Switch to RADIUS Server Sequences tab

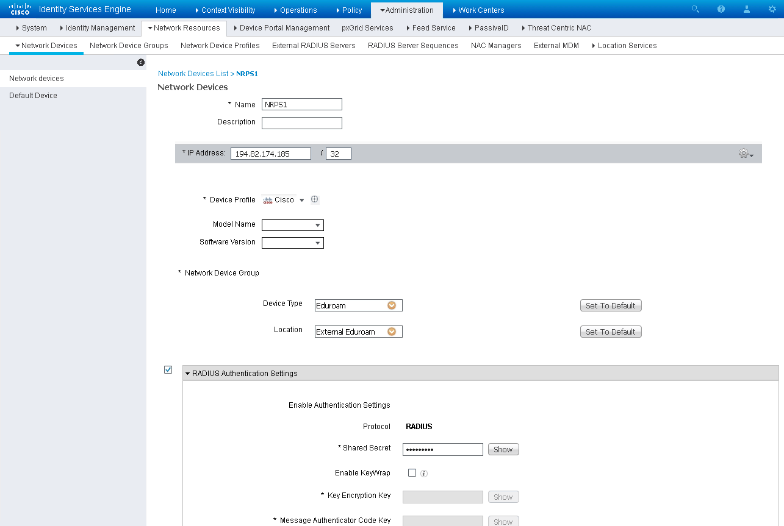[x=413, y=46]
